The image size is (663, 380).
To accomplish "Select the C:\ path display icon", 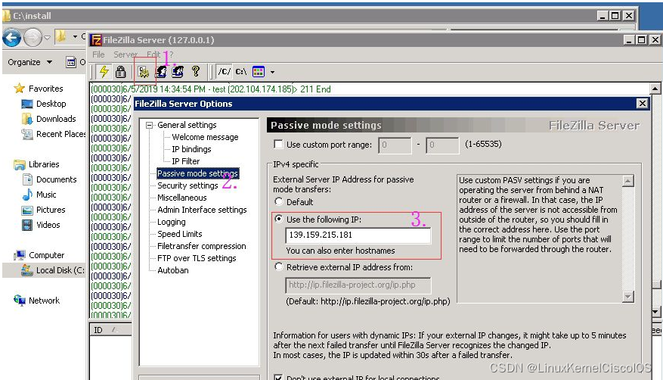I will tap(241, 71).
